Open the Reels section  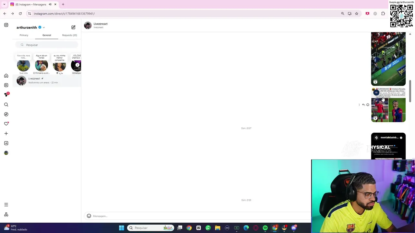[x=6, y=85]
